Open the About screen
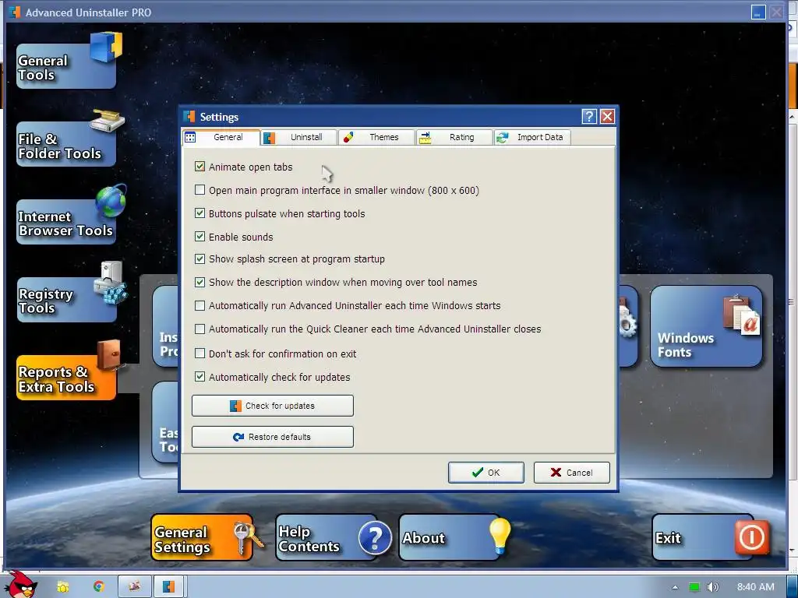 pos(450,537)
